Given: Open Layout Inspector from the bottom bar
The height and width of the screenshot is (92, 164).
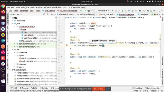Looking at the screenshot, I should click(x=152, y=88).
